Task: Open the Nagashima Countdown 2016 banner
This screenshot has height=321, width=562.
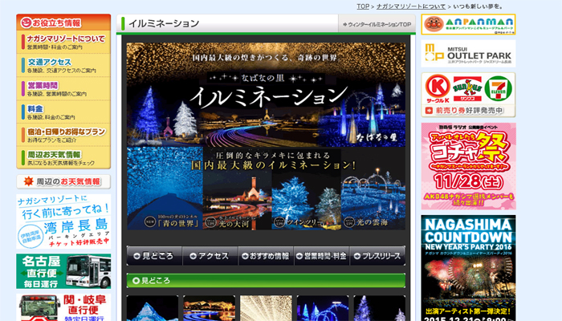Action: pyautogui.click(x=468, y=268)
